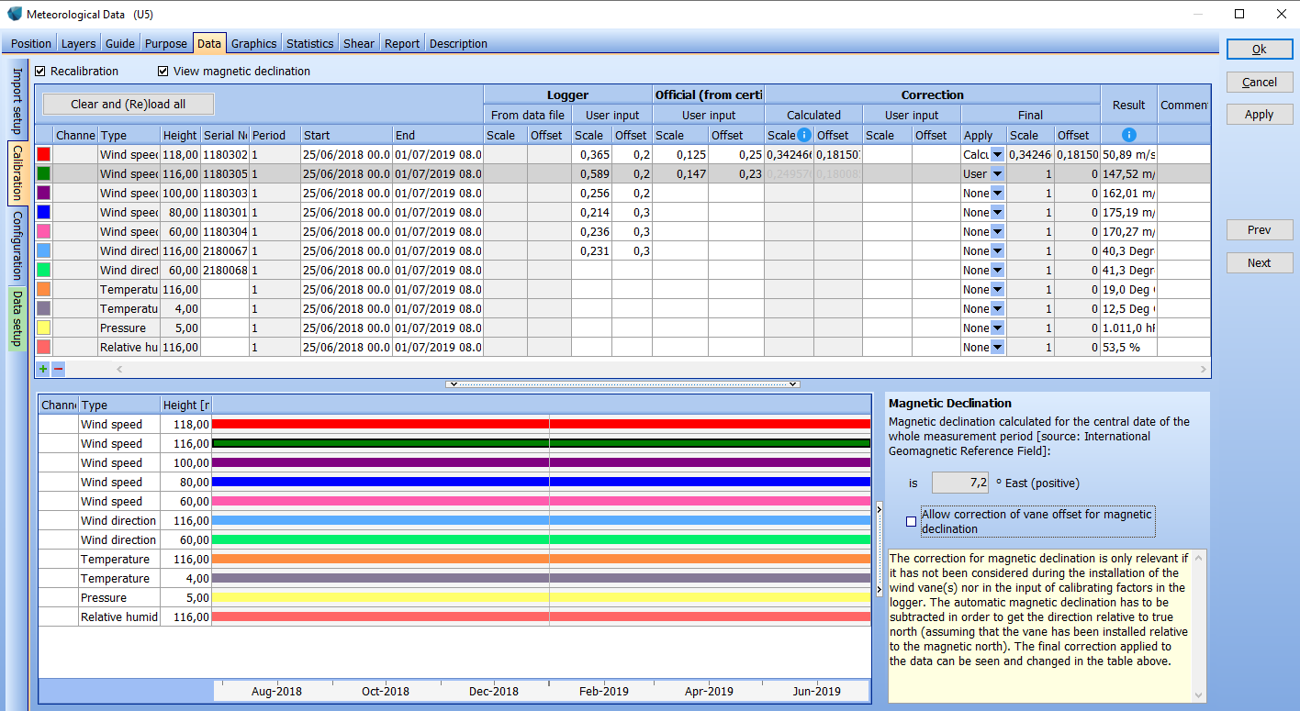Click the Height column header in top table

[x=180, y=136]
